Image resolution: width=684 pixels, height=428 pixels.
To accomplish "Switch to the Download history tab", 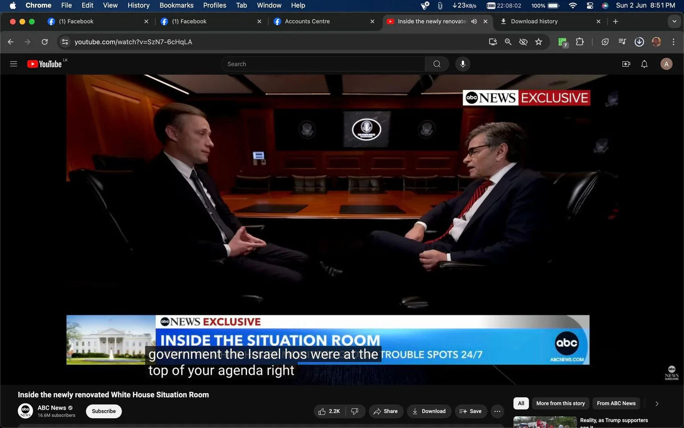I will pos(550,21).
